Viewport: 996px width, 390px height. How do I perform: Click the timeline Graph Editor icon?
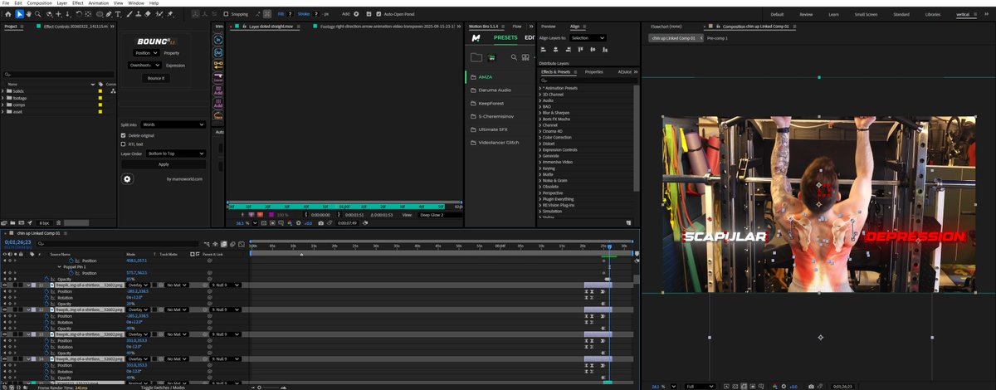(x=241, y=245)
